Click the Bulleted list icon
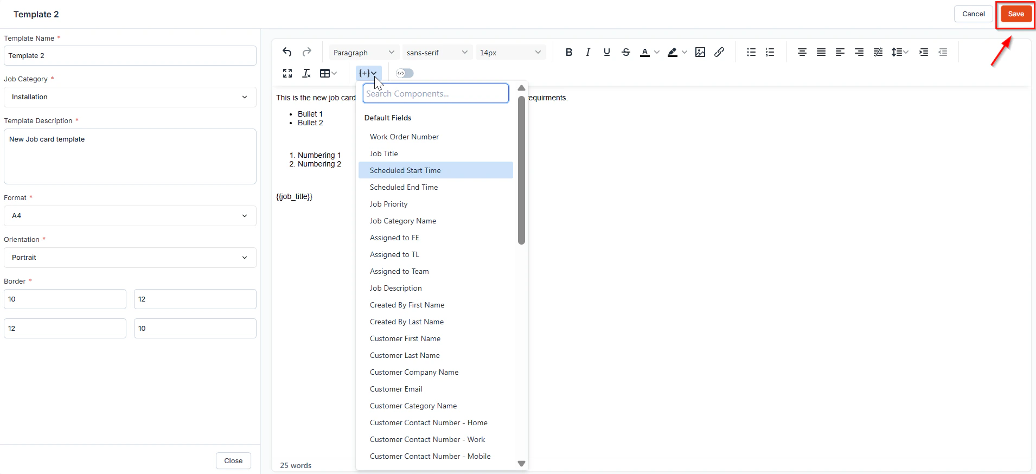Viewport: 1036px width, 474px height. point(751,52)
